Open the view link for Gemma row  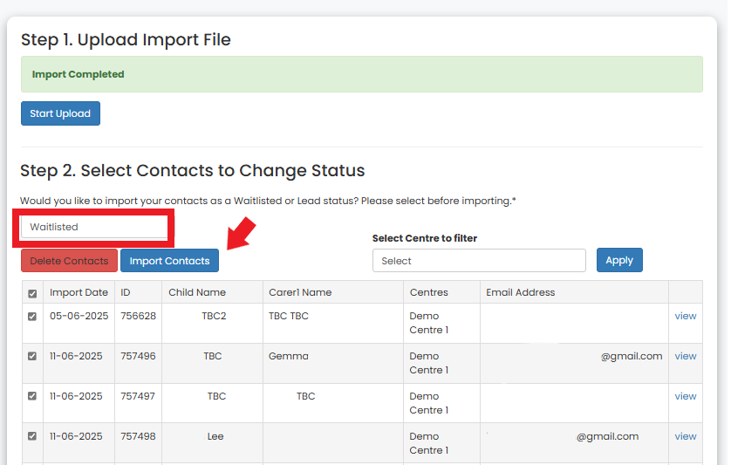[x=686, y=356]
